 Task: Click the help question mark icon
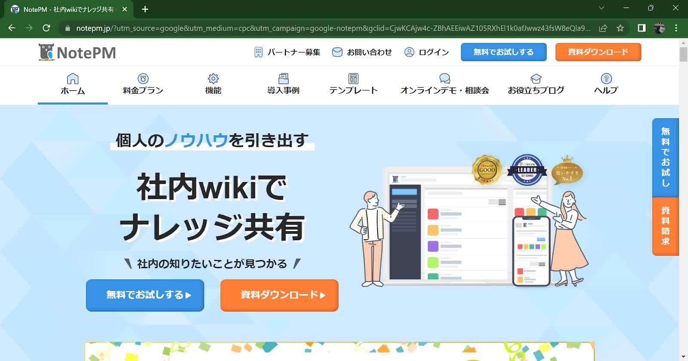coord(606,78)
